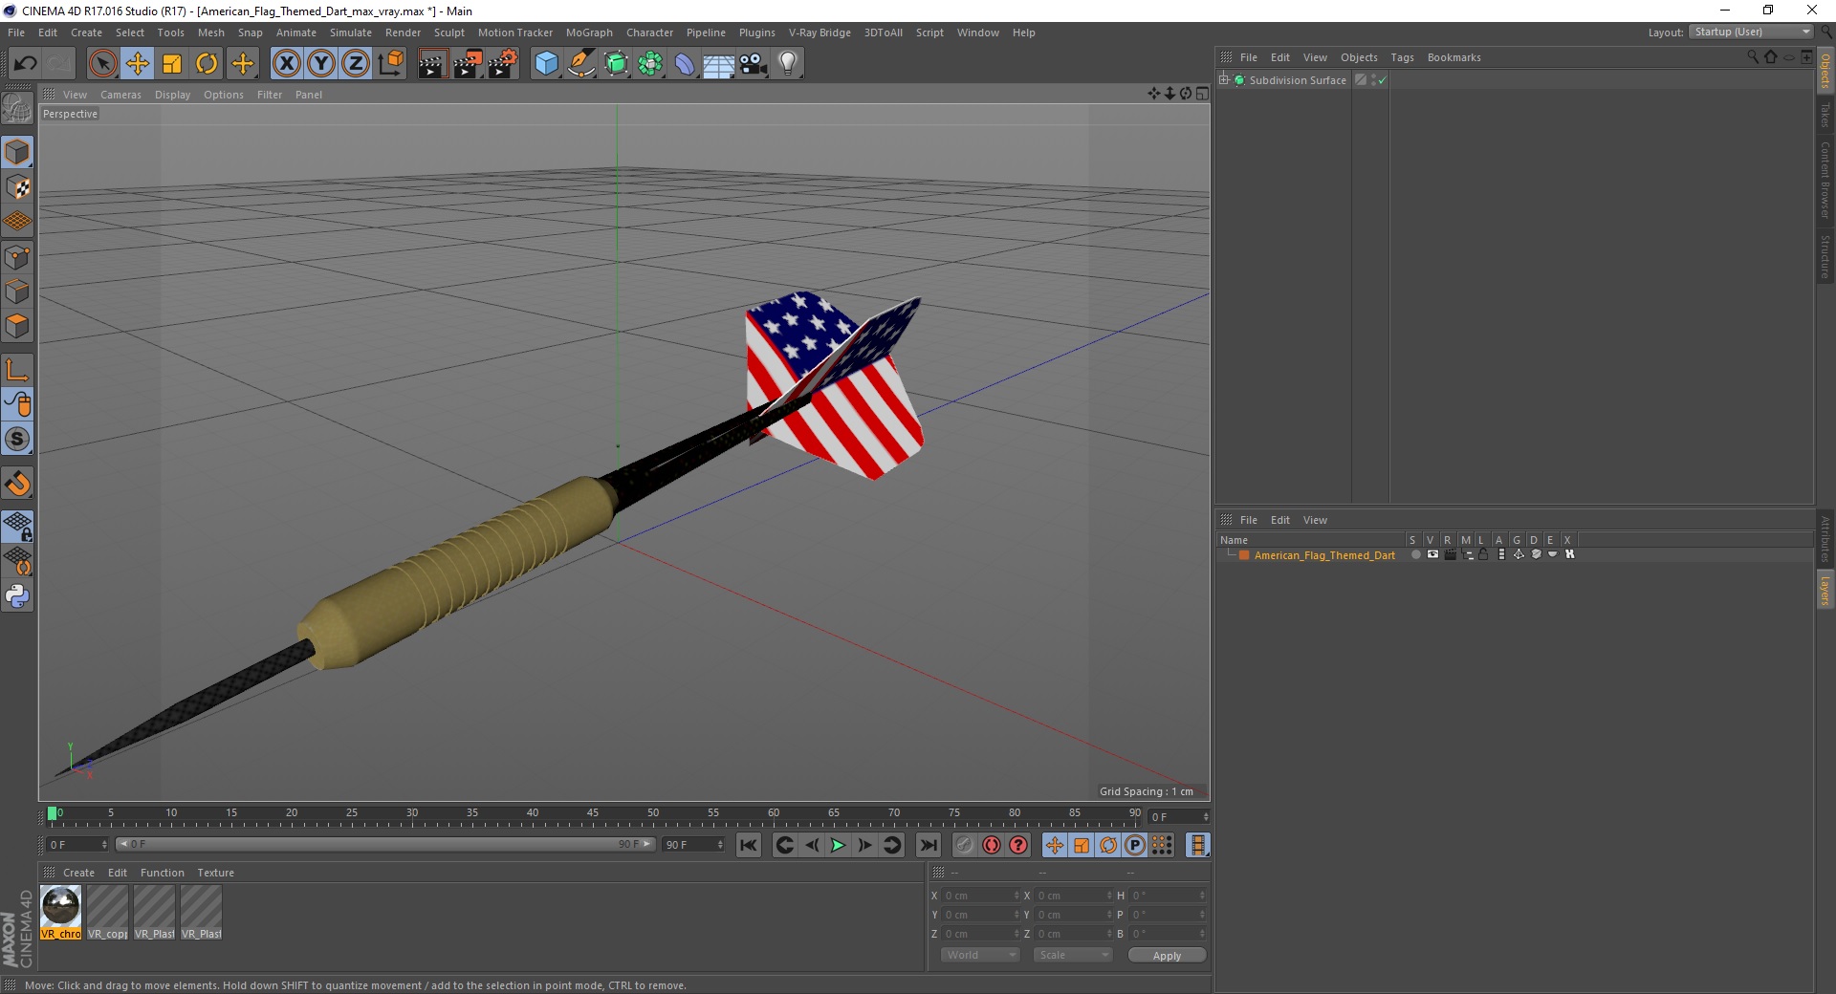Search in the Objects manager
The image size is (1836, 994).
coord(1752,57)
